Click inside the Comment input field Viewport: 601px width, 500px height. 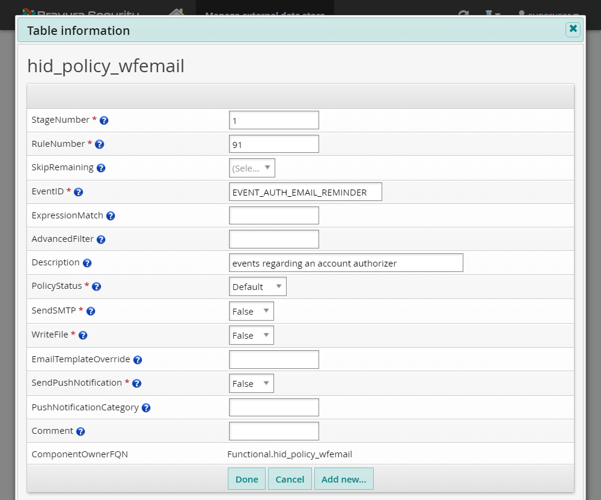pyautogui.click(x=273, y=431)
